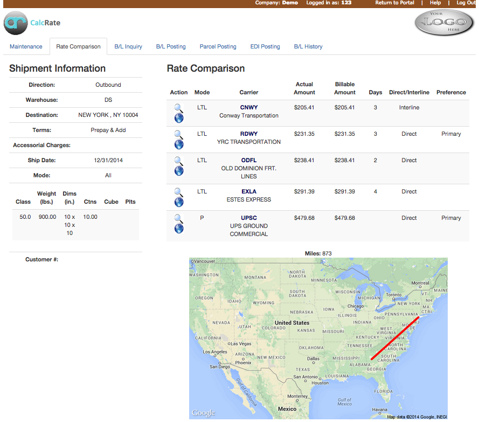Click the ODFL carrier code
Screen dimensions: 479x422
click(x=249, y=160)
